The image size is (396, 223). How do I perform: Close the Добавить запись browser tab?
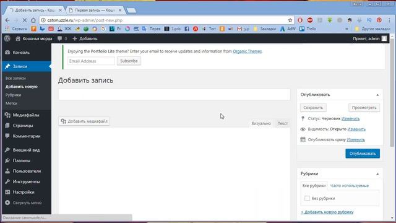(60, 11)
